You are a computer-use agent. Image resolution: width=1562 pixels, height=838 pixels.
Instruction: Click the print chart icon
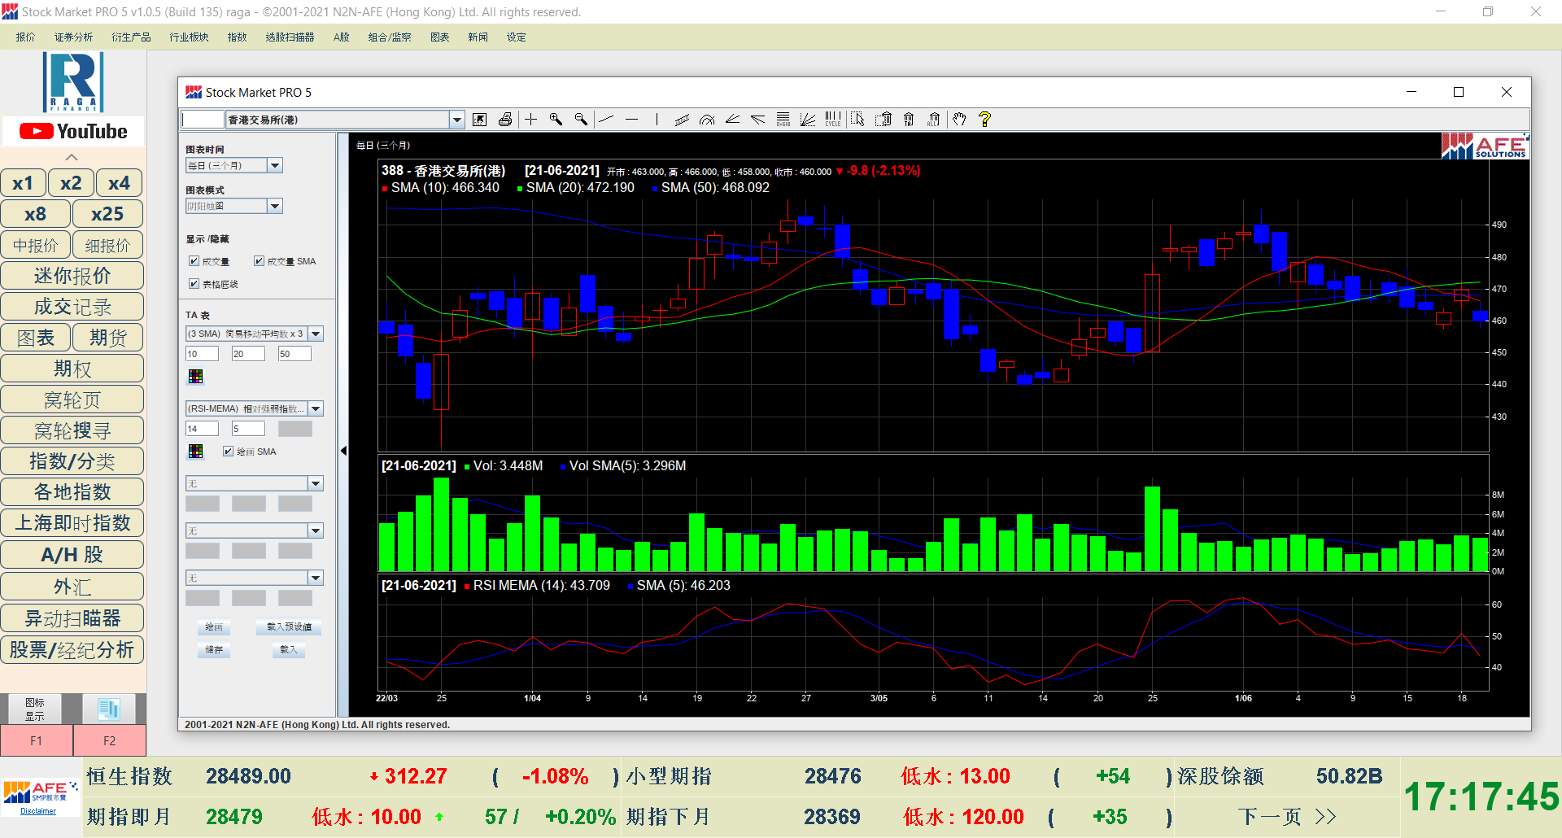pyautogui.click(x=505, y=120)
